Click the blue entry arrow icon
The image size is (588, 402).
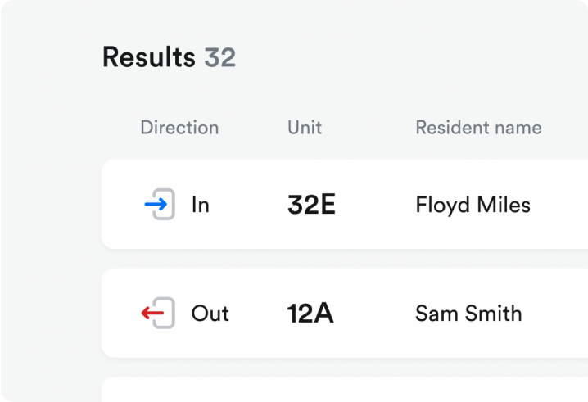click(156, 205)
